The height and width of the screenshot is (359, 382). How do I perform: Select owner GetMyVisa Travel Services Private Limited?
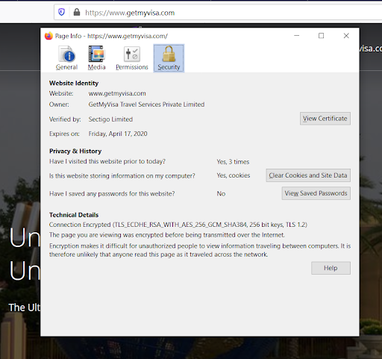146,104
